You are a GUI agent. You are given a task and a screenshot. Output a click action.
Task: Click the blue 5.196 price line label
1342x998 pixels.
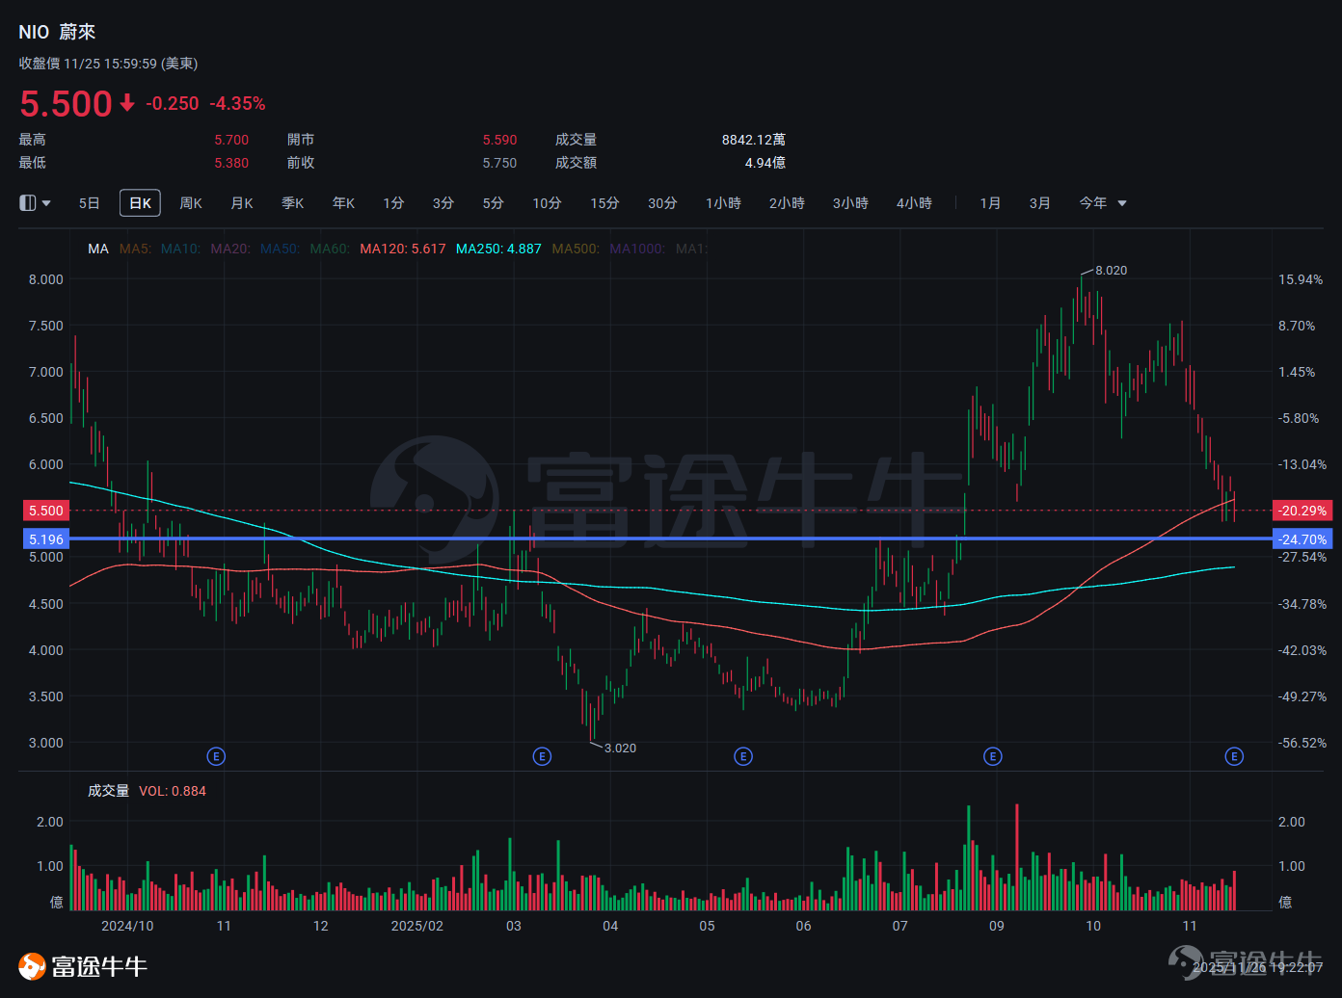(44, 539)
